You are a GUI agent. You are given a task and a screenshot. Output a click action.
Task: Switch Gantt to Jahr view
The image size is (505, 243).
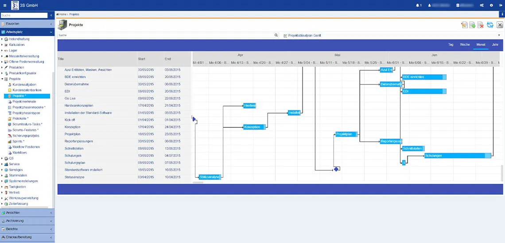pos(495,45)
